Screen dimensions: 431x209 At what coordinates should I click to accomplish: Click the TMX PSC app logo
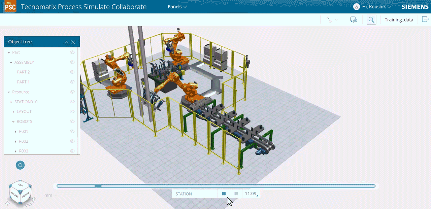[x=10, y=7]
